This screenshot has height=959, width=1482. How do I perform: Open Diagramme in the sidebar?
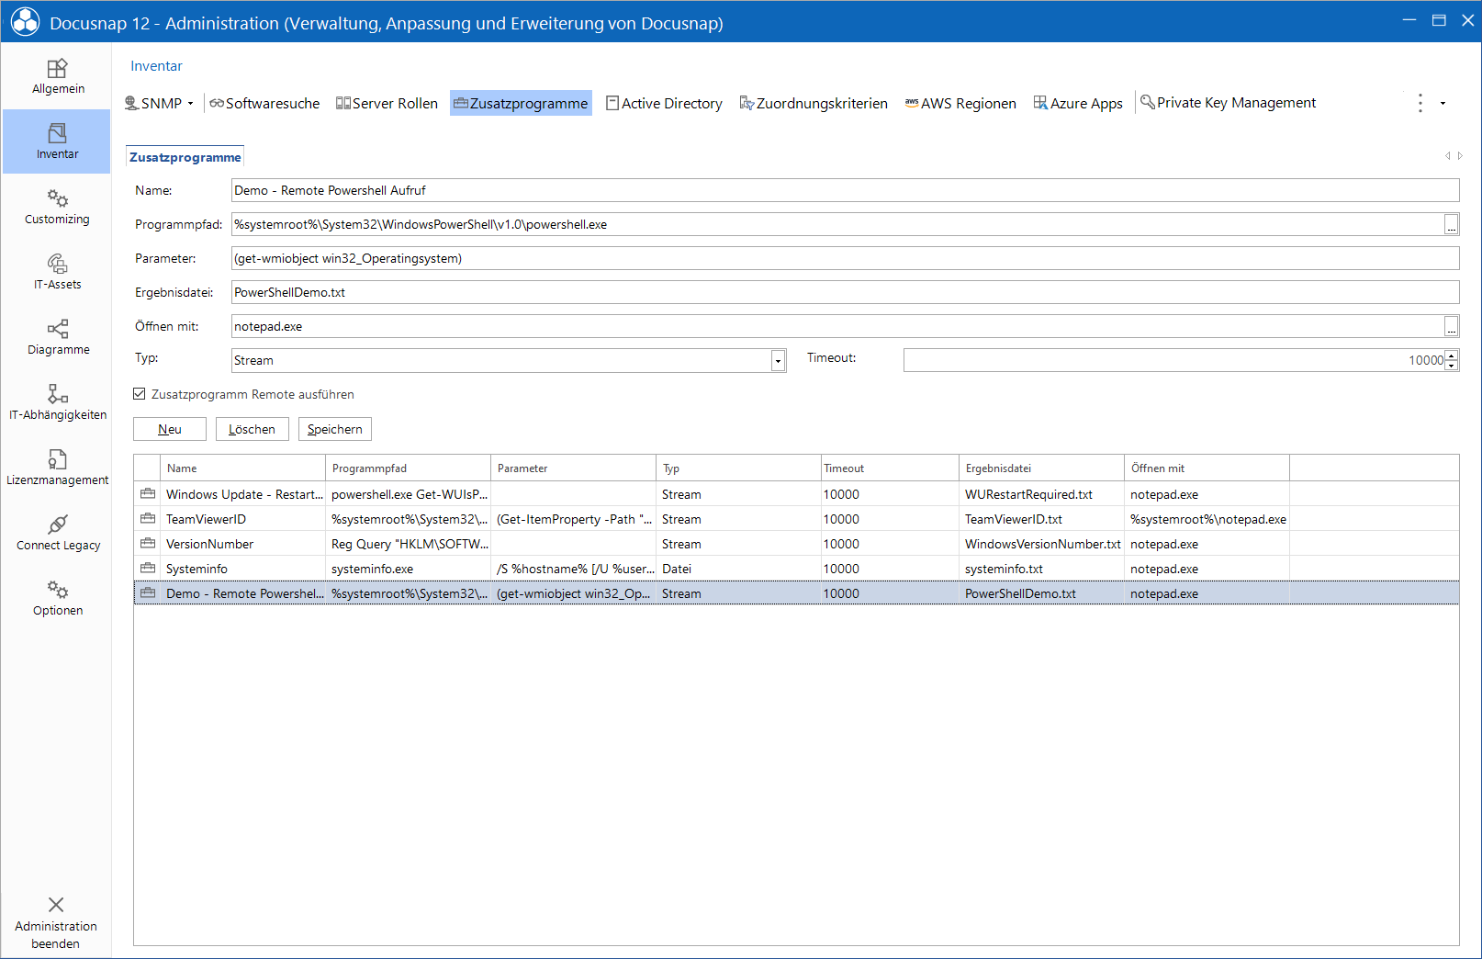click(x=57, y=337)
